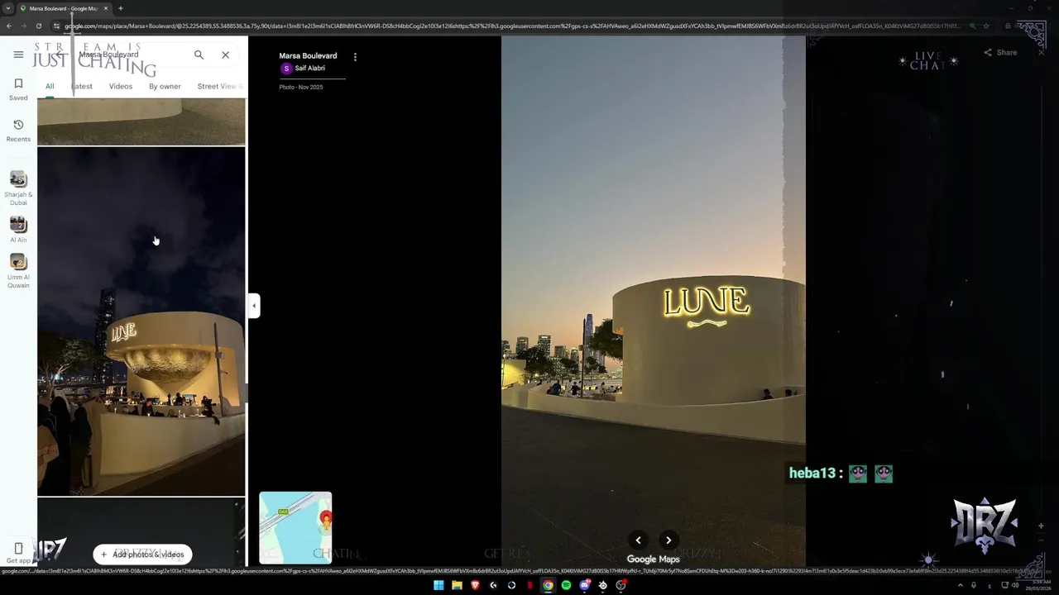
Task: Open the Saved bookmark panel
Action: [18, 88]
